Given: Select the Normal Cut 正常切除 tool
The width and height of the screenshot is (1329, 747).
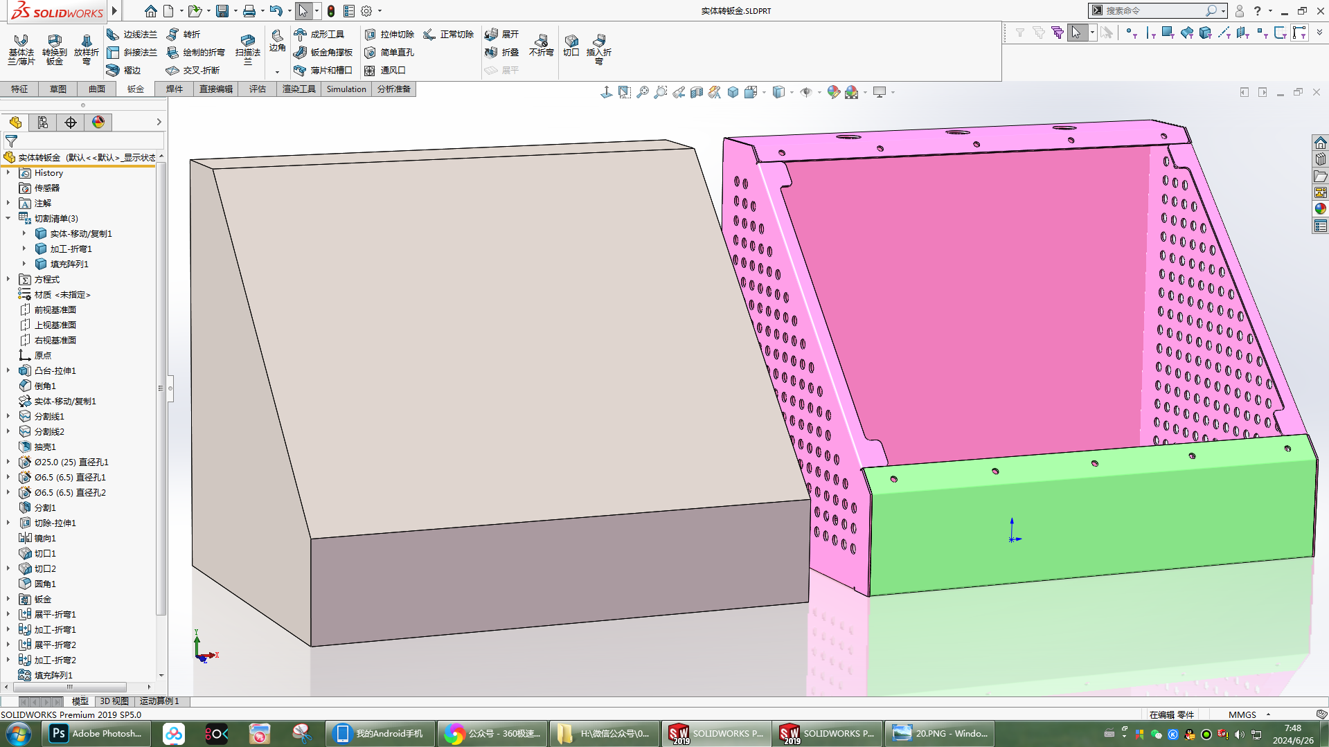Looking at the screenshot, I should click(449, 34).
